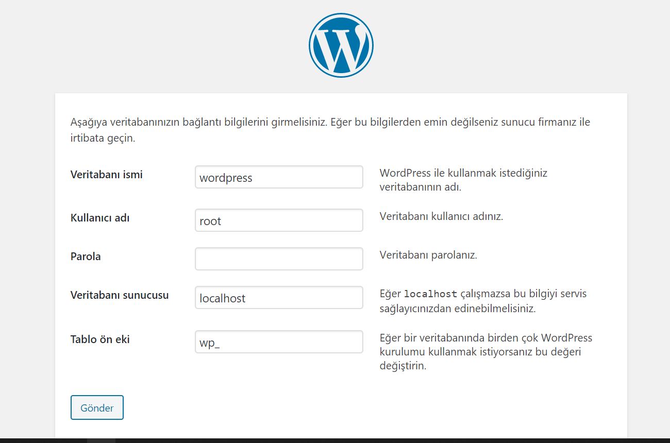670x443 pixels.
Task: Click the monospace "localhost" word in the description
Action: coord(430,294)
